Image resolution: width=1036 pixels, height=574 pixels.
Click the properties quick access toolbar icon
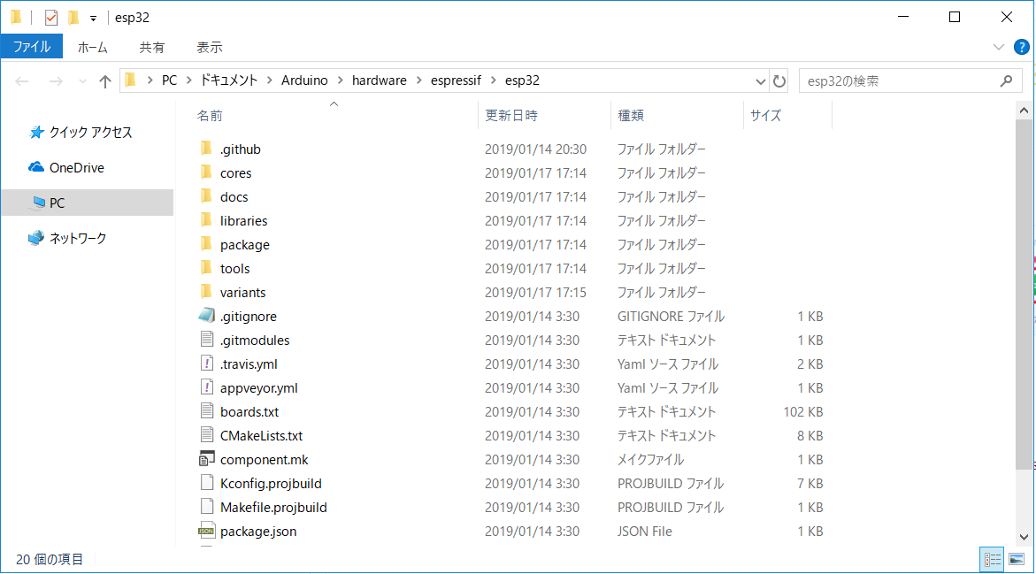[51, 17]
